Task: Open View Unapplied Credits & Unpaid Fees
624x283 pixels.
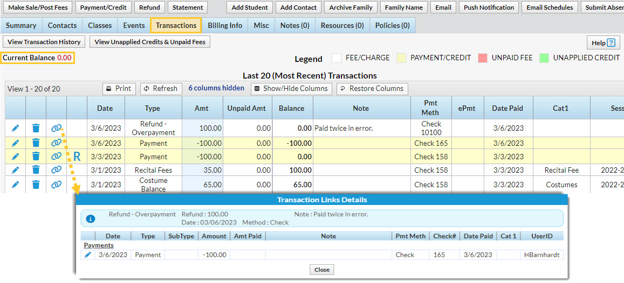Action: [x=149, y=42]
